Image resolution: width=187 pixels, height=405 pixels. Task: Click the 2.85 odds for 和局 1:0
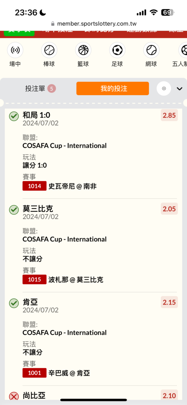[x=169, y=115]
